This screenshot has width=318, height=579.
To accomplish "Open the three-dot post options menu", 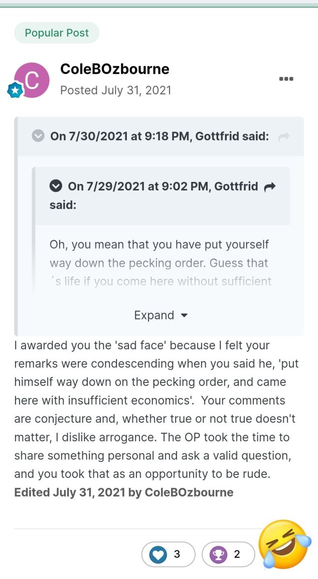I will tap(286, 78).
